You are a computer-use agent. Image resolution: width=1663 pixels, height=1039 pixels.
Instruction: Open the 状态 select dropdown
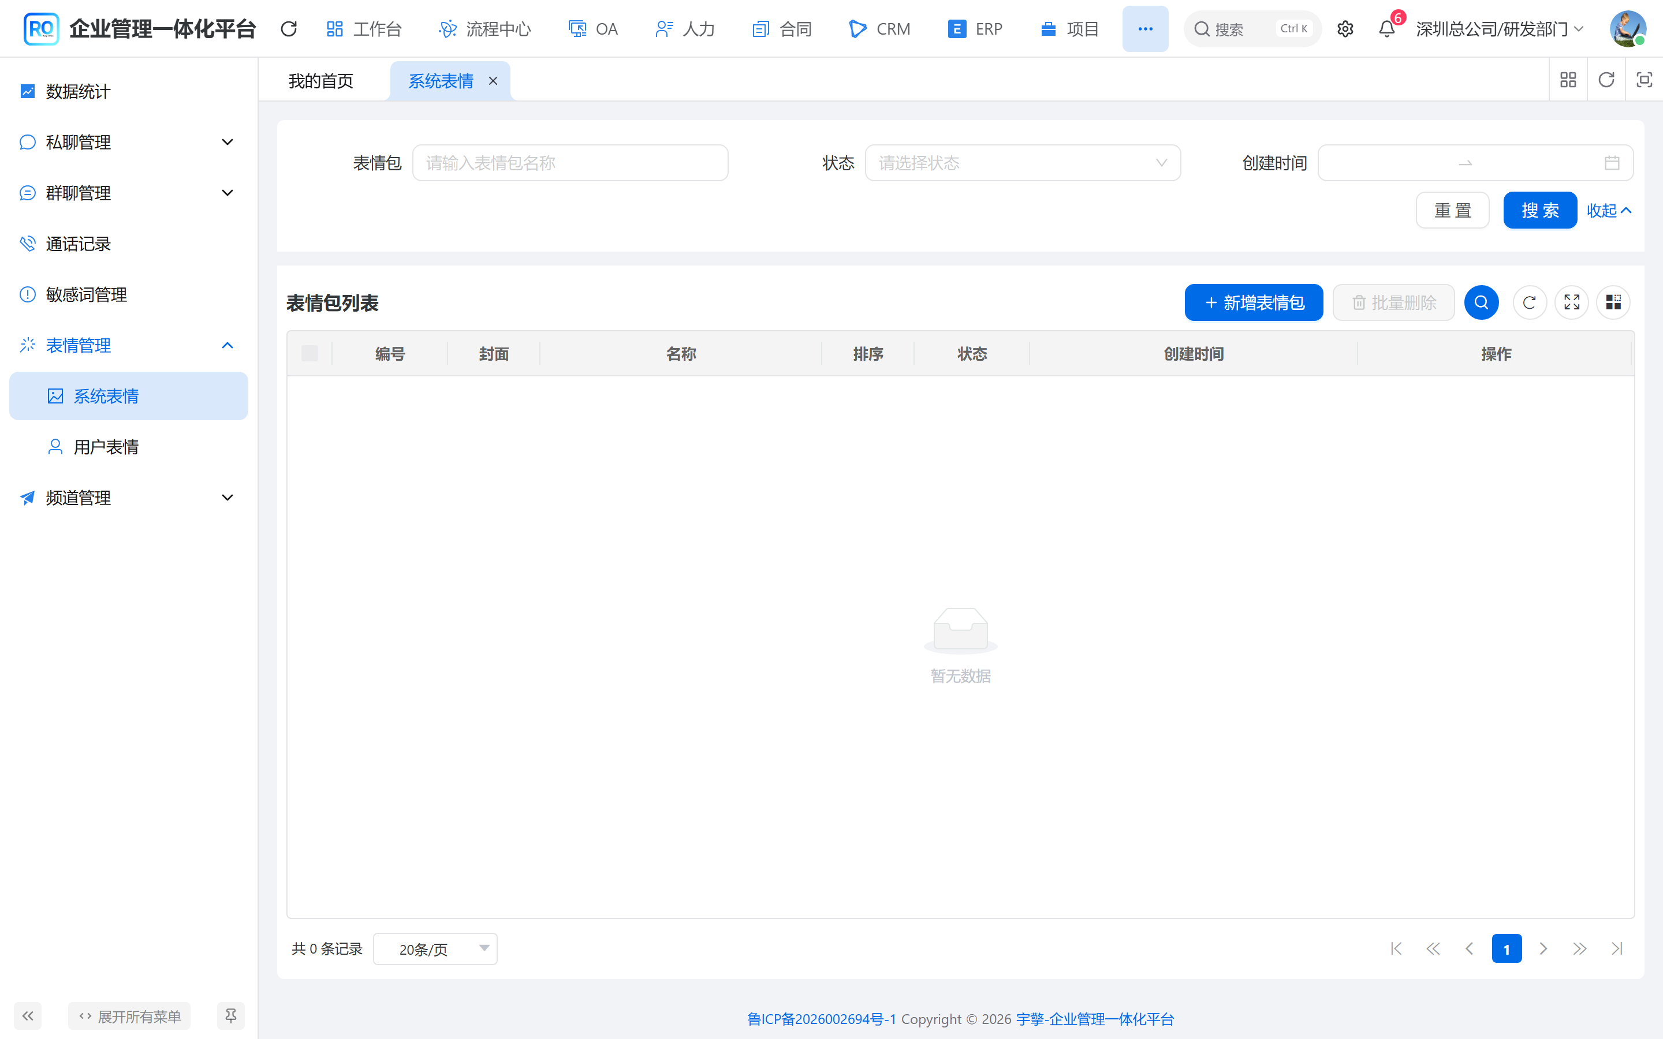[x=1023, y=163]
